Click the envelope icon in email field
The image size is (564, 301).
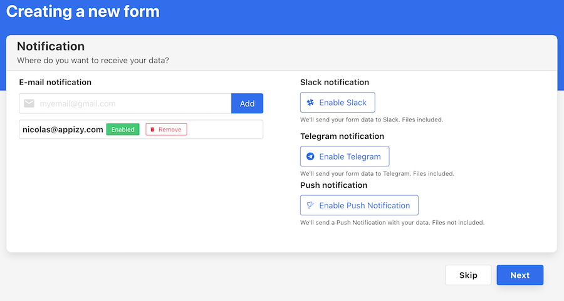coord(29,103)
